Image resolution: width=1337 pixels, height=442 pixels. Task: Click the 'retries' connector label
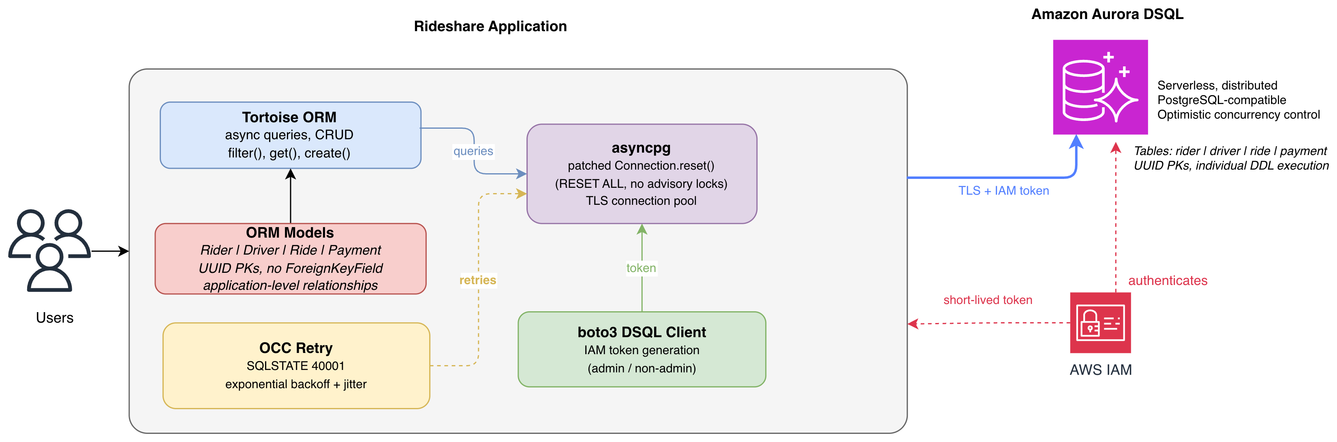[477, 280]
